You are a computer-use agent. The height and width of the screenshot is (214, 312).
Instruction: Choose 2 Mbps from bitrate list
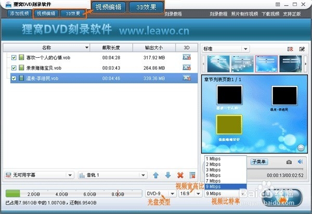click(x=226, y=165)
